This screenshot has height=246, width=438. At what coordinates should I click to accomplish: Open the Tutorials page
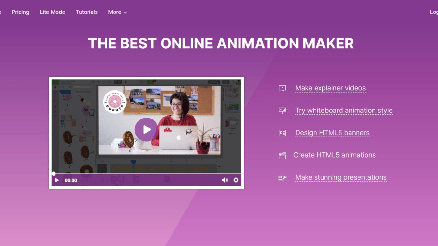[x=87, y=12]
